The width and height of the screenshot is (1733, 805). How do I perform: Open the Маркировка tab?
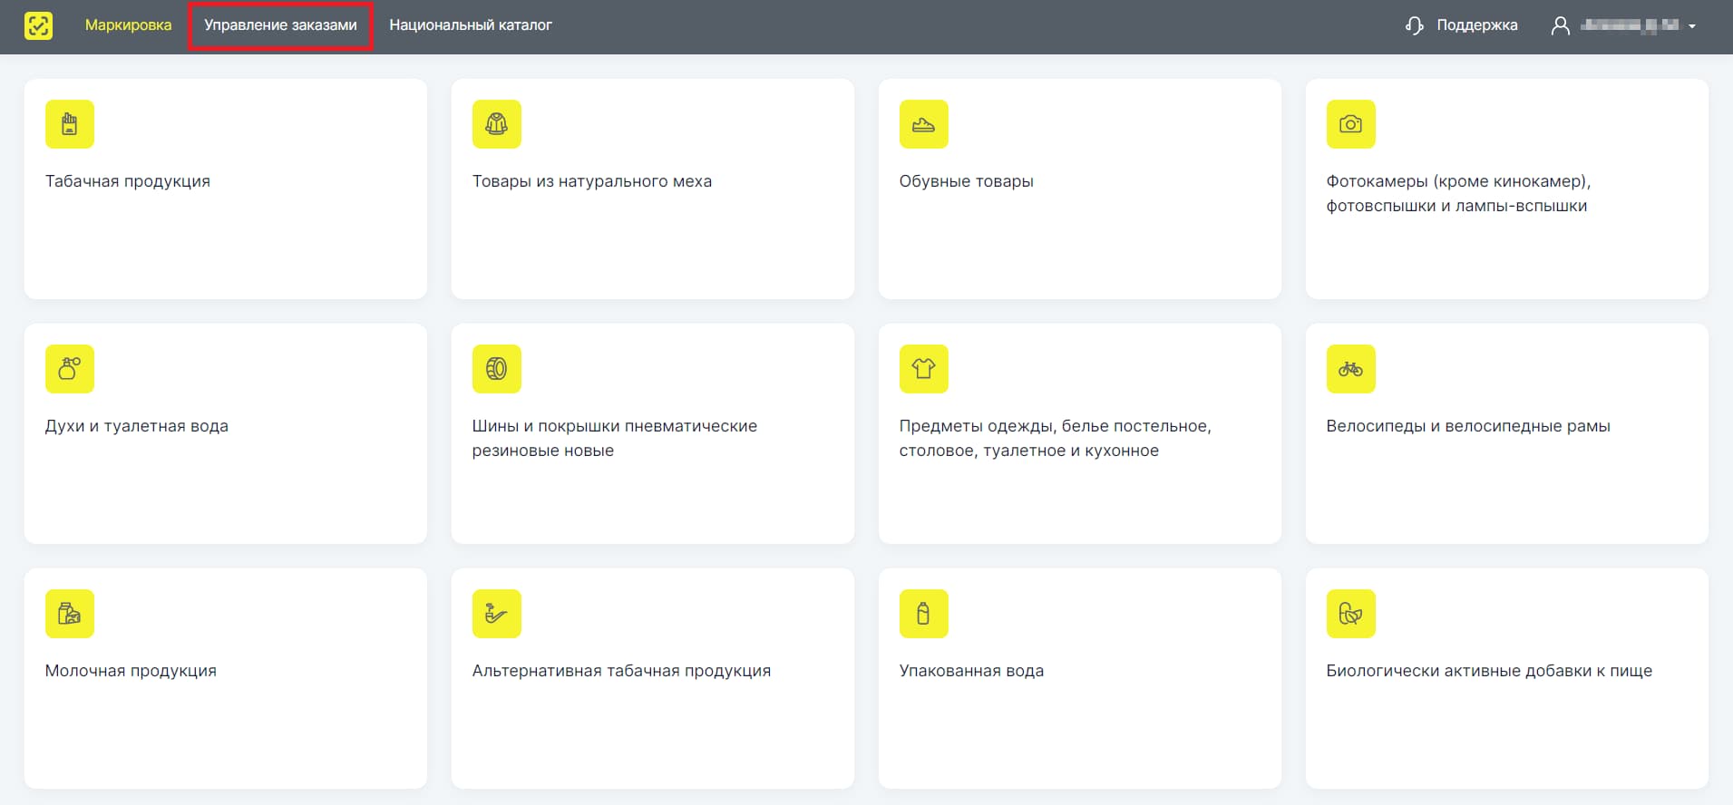click(128, 25)
